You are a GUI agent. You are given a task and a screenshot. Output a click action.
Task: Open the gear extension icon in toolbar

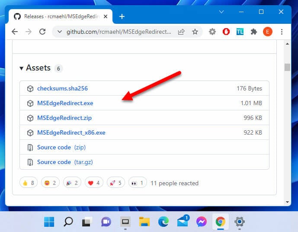click(212, 32)
